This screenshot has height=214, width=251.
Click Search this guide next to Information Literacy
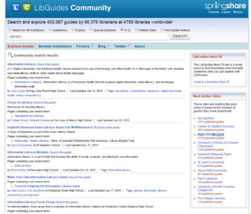tap(48, 64)
